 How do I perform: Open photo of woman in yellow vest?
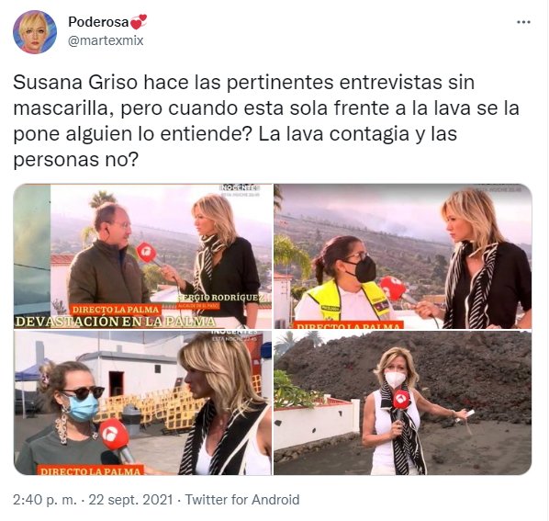click(403, 256)
